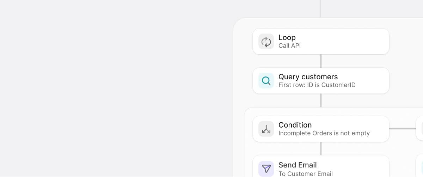Click connector between Condition and Send Email
This screenshot has width=423, height=177.
(321, 148)
